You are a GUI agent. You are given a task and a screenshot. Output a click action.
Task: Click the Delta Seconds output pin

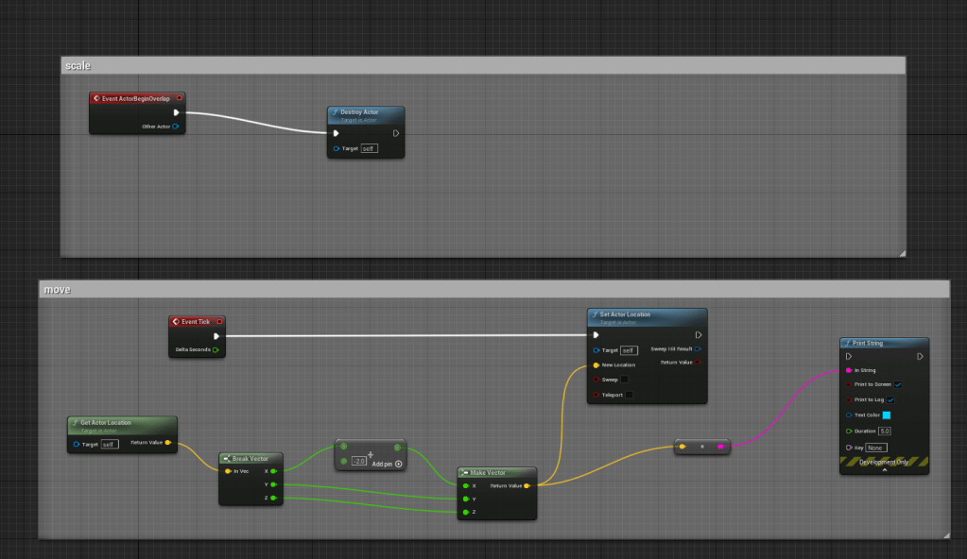coord(216,350)
